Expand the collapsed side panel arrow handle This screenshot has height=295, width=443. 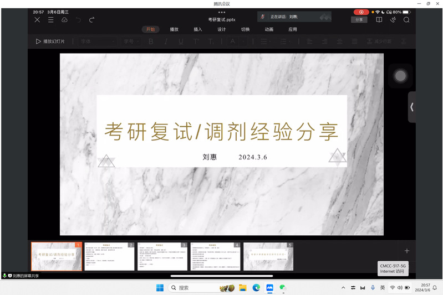[411, 107]
